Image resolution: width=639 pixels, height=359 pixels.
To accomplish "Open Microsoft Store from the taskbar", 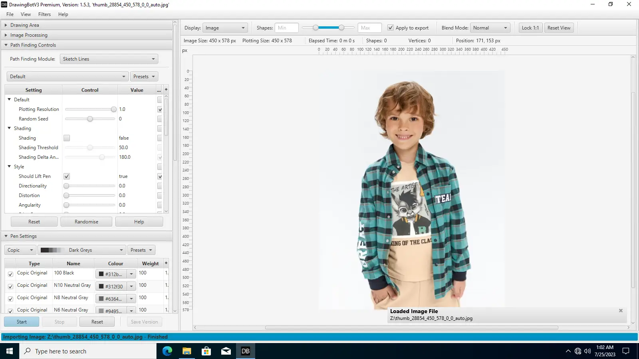I will pyautogui.click(x=206, y=351).
